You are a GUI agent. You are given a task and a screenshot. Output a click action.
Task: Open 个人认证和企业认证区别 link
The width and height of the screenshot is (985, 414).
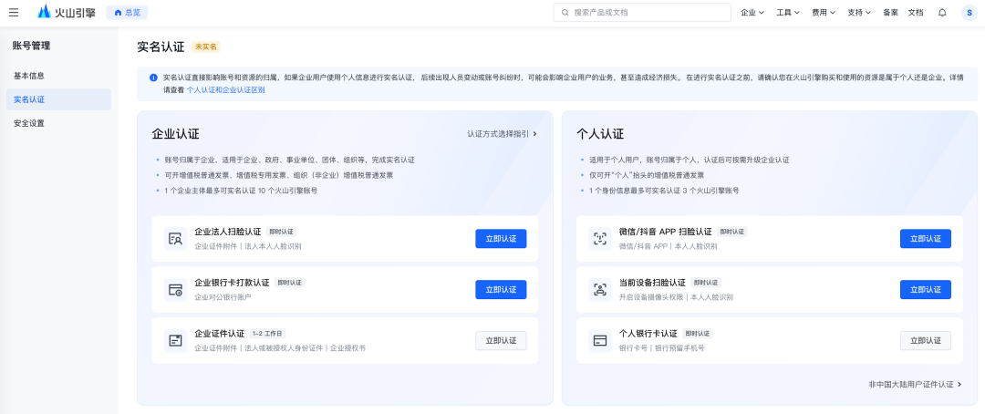[225, 90]
